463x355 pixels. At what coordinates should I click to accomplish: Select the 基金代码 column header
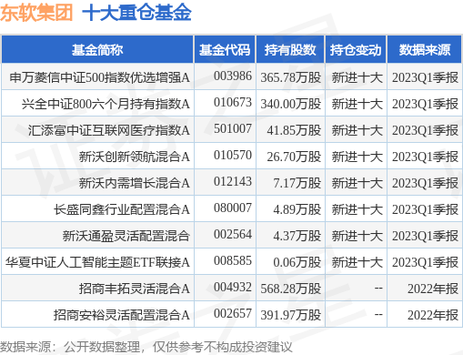[x=225, y=50]
